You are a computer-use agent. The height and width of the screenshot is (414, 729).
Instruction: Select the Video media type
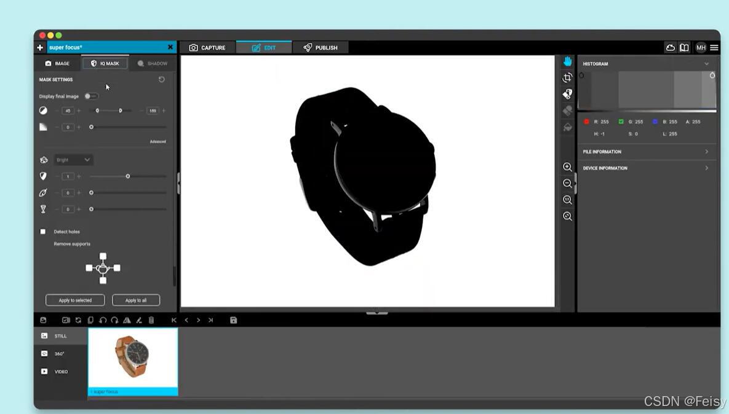pyautogui.click(x=60, y=371)
